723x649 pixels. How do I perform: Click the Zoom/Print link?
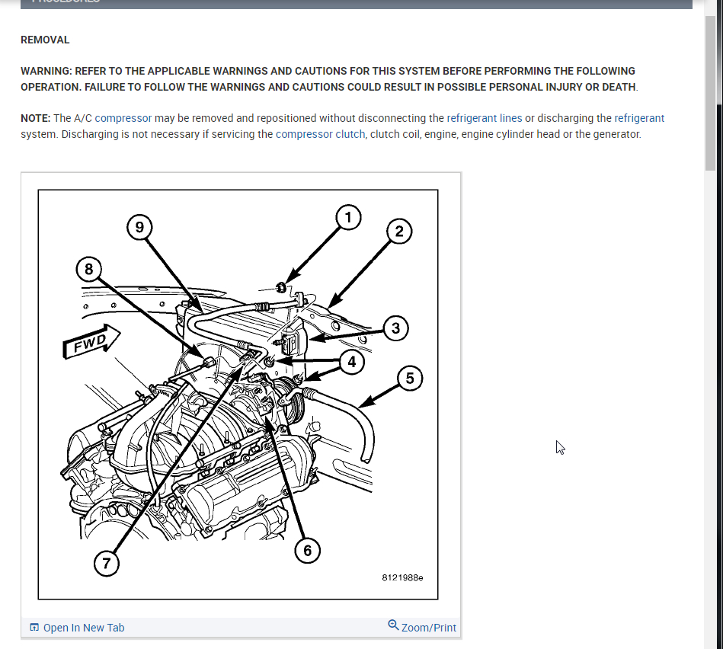(x=428, y=628)
